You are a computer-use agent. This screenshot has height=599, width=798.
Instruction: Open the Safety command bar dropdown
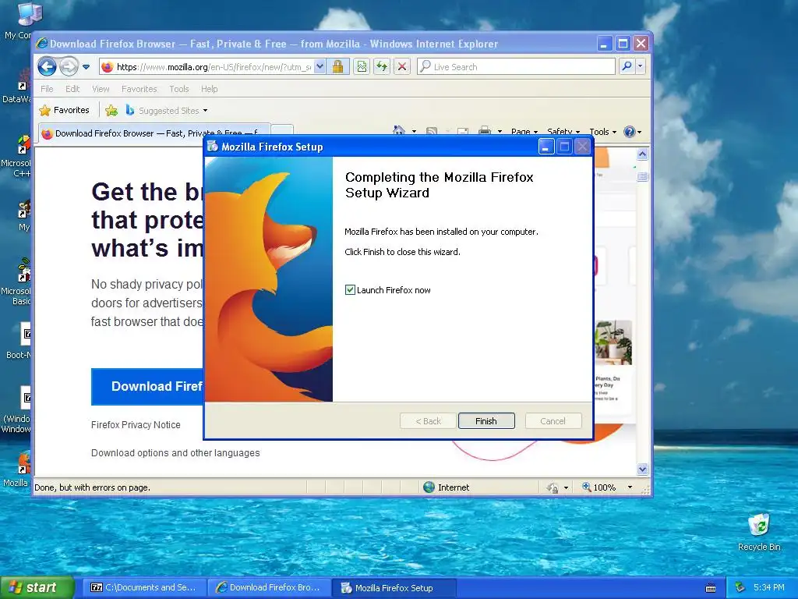(x=563, y=131)
